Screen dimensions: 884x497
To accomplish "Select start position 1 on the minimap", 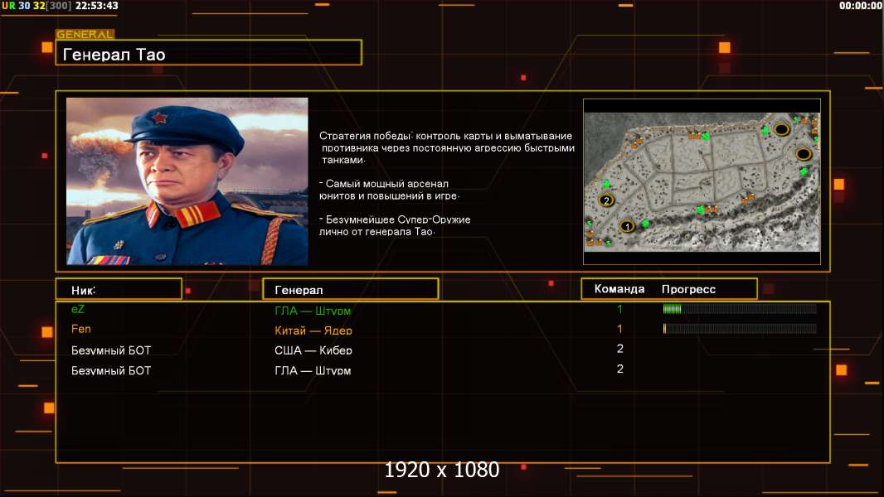I will click(x=627, y=226).
